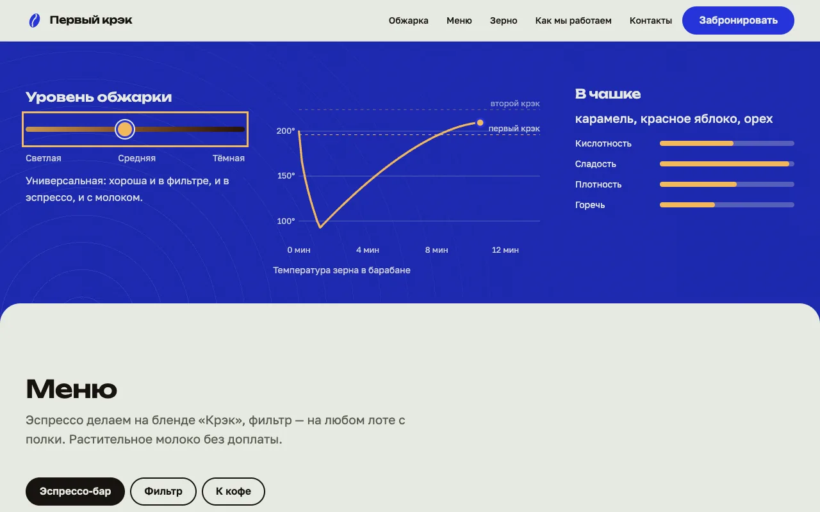This screenshot has height=512, width=820.
Task: Click the Эспрессо делаем на бленде paragraph
Action: (x=215, y=430)
